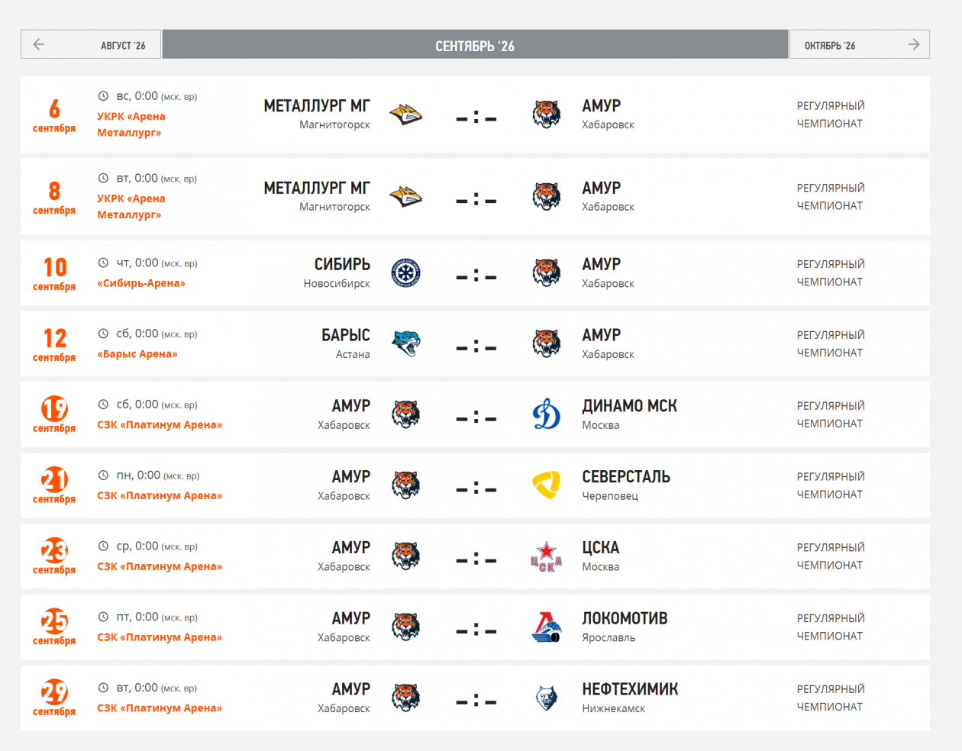This screenshot has width=962, height=751.
Task: Click the Neftekhimik wolf logo
Action: 547,698
